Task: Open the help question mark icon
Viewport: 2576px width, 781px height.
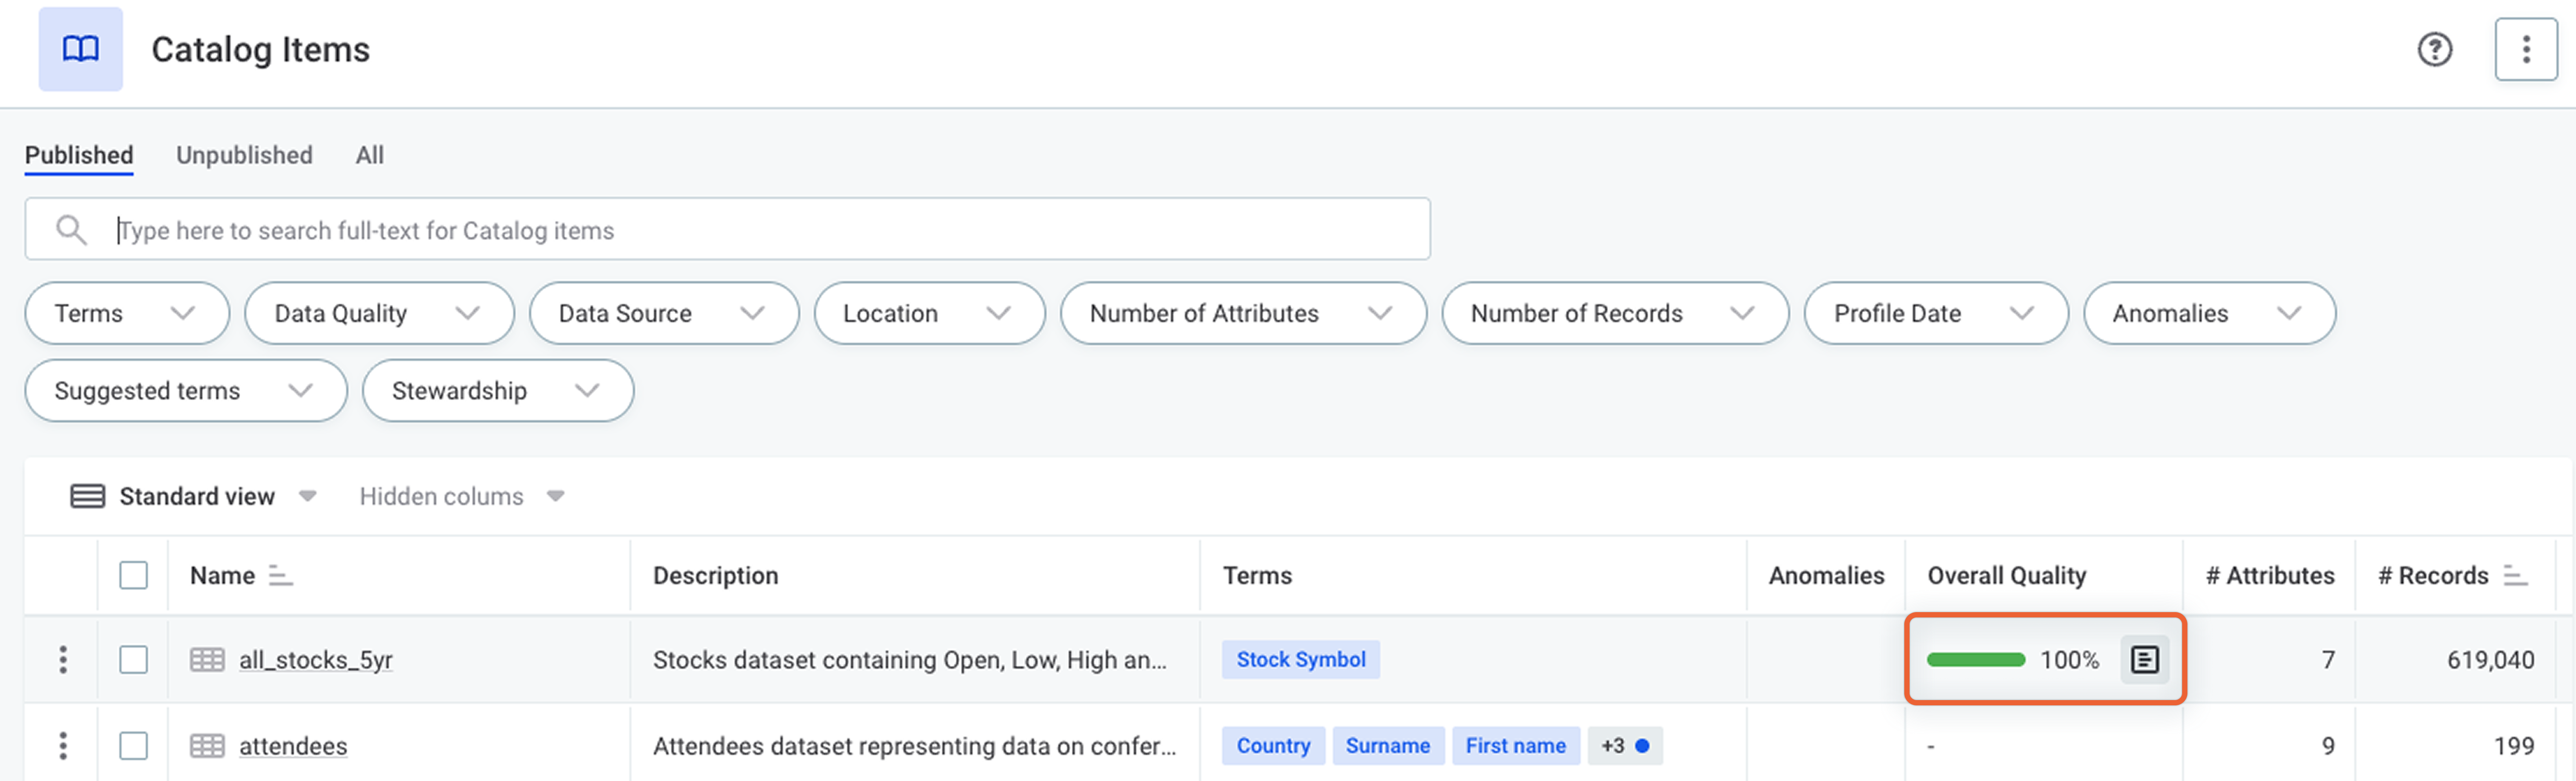Action: coord(2434,48)
